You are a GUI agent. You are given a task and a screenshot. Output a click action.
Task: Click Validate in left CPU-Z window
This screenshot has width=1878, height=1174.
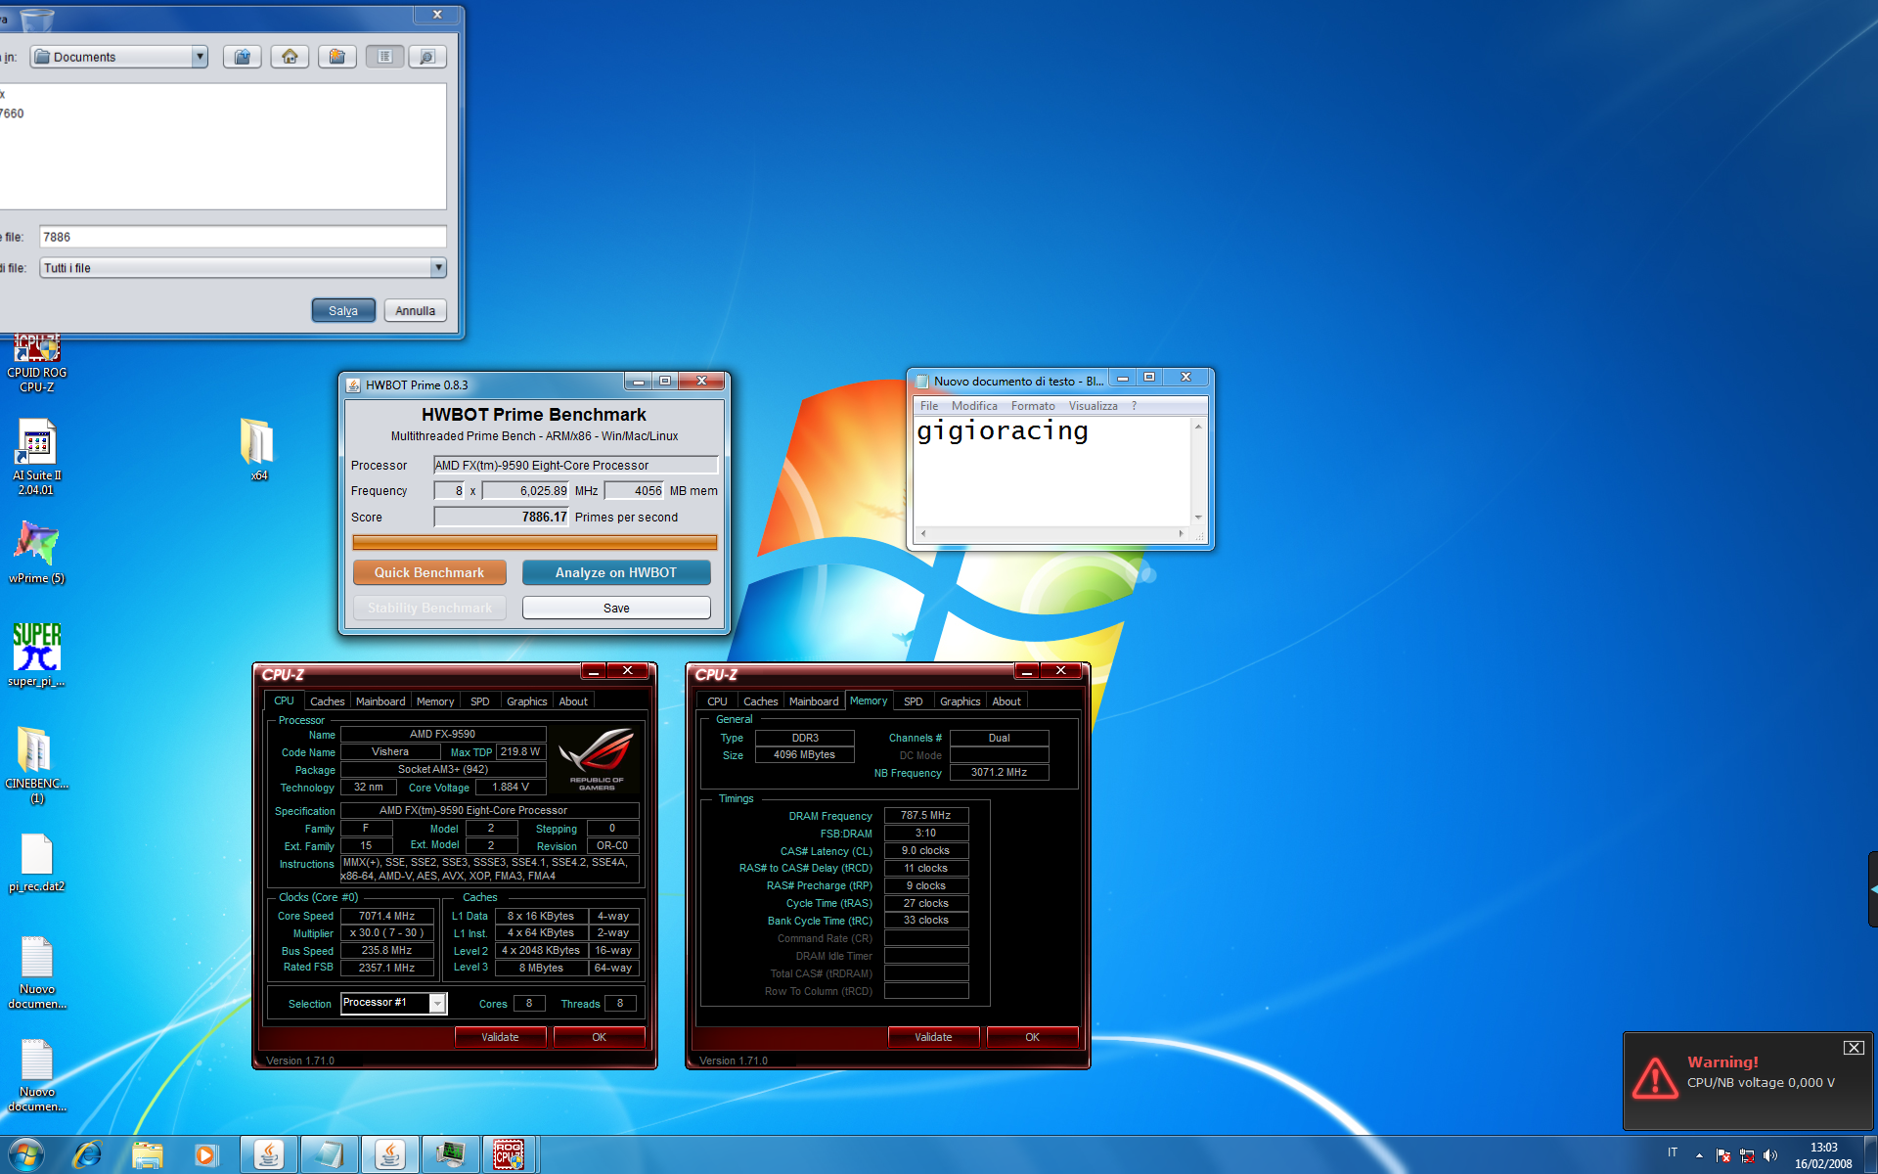point(500,1037)
